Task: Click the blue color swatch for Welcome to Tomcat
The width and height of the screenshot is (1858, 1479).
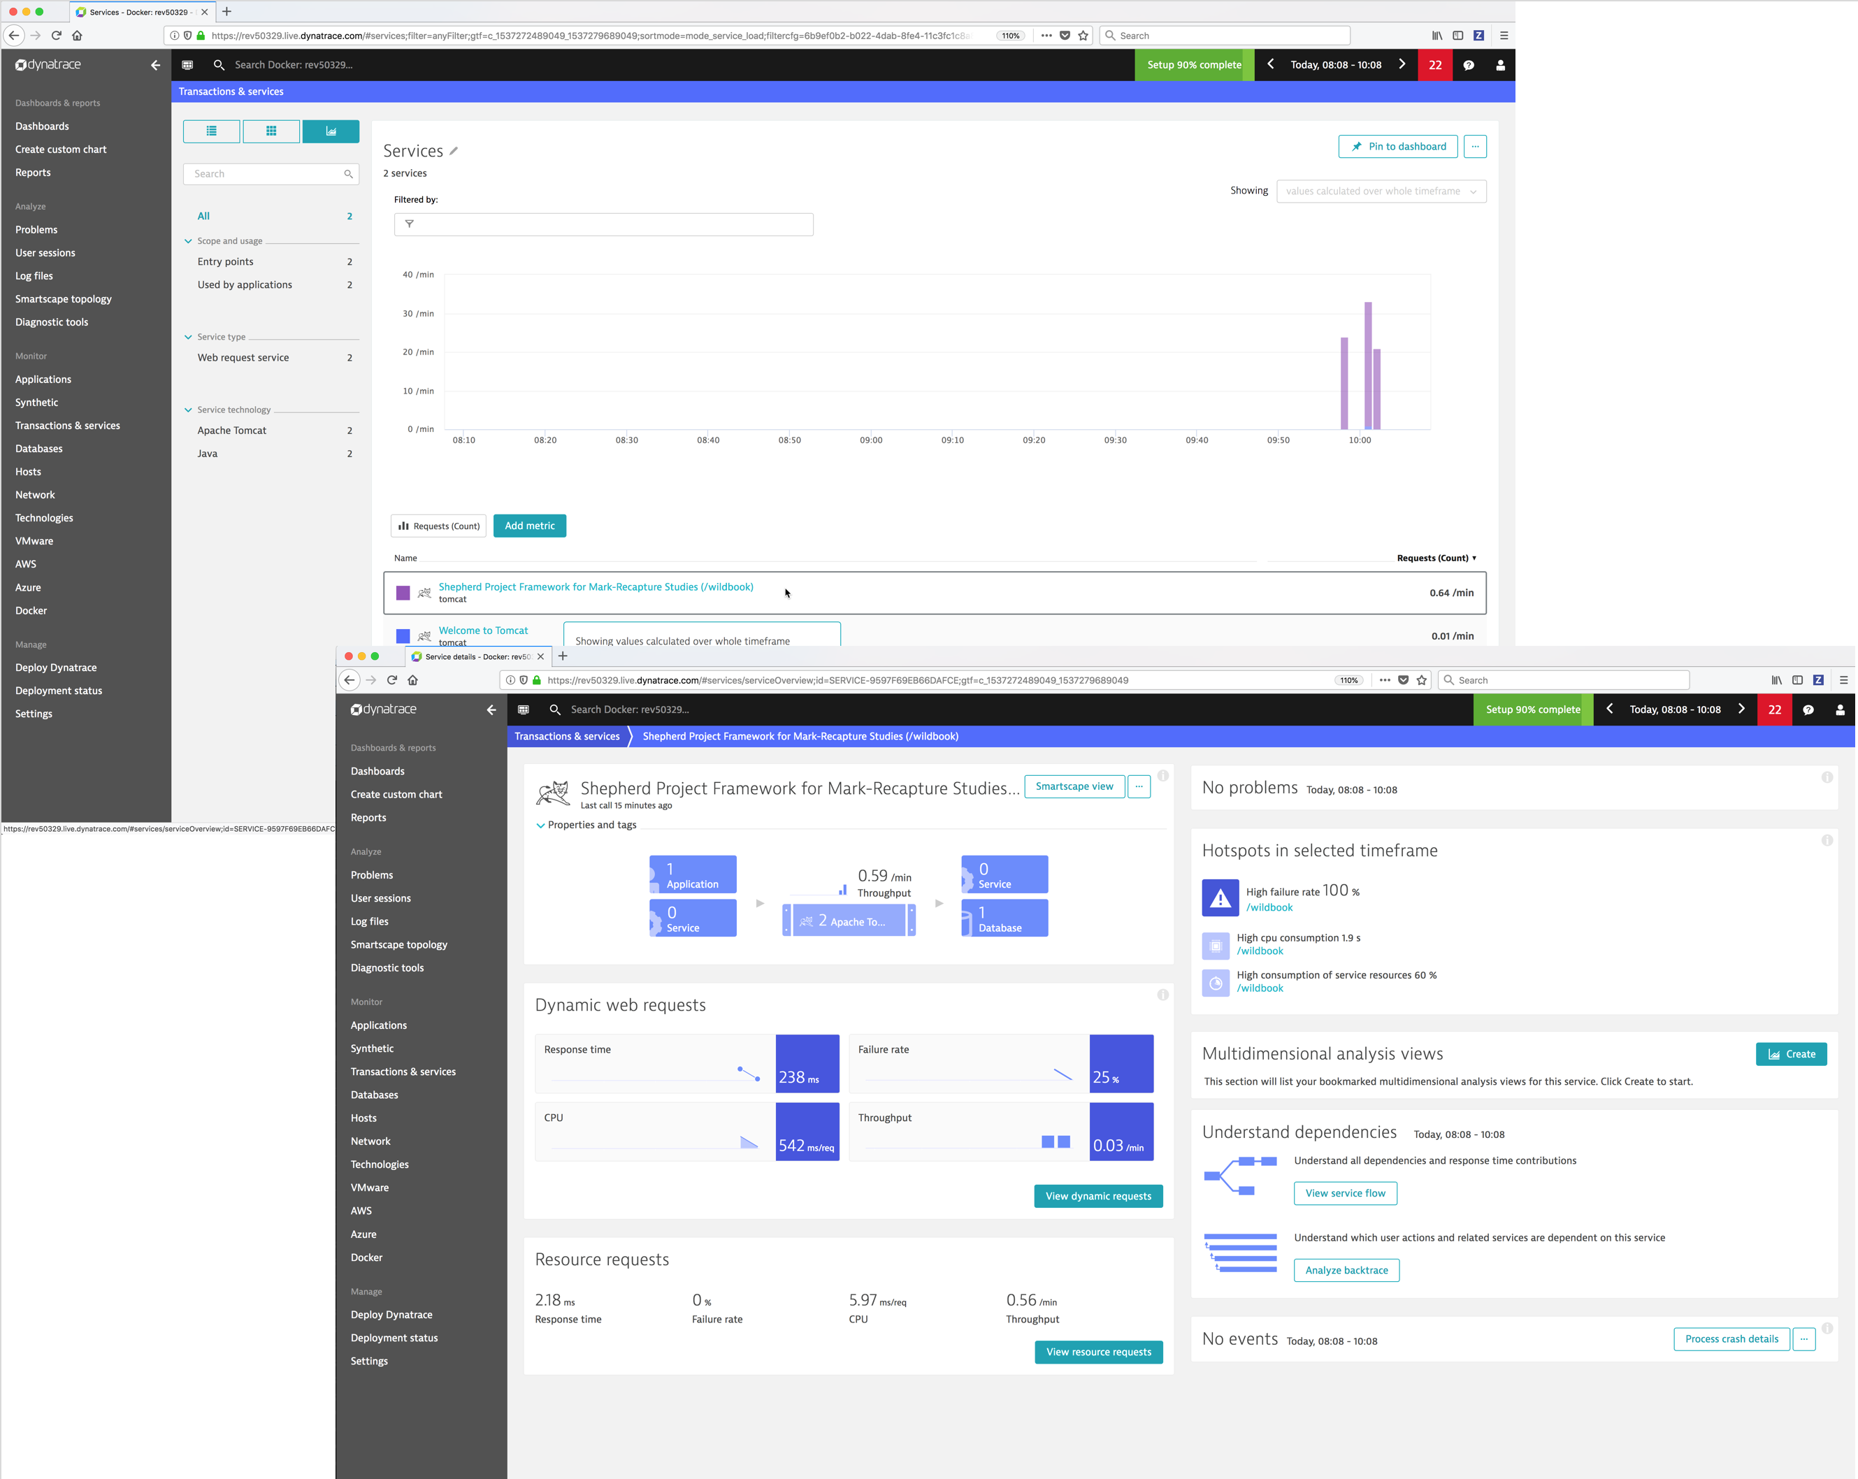Action: [403, 636]
